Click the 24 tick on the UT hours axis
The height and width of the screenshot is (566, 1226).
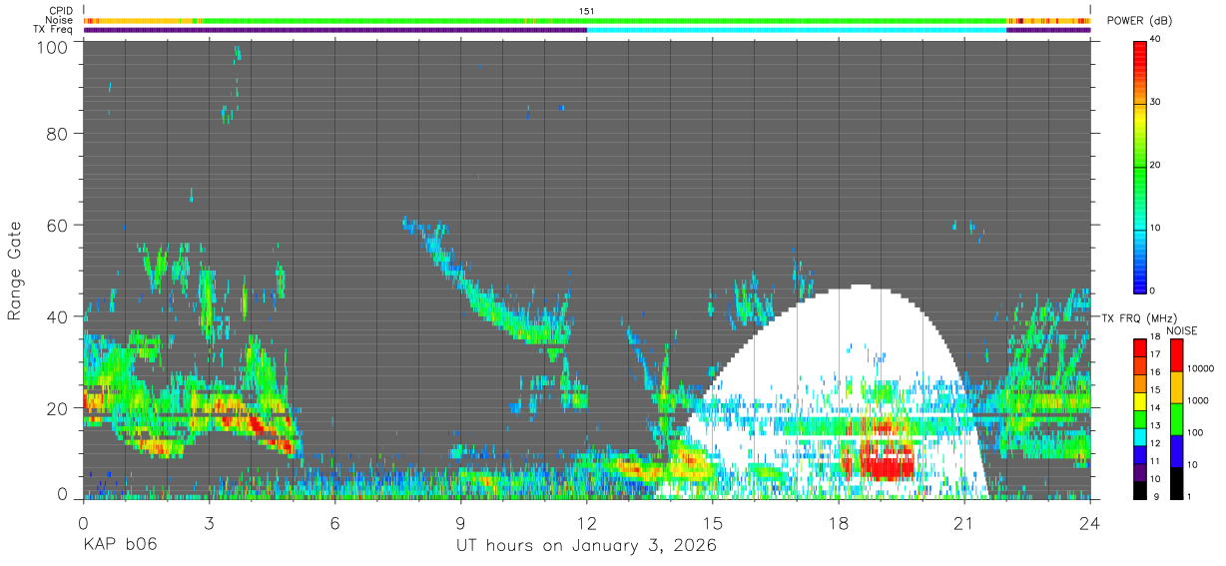pos(1090,522)
